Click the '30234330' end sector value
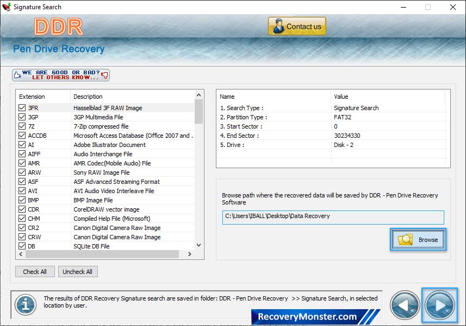This screenshot has height=326, width=466. [347, 136]
